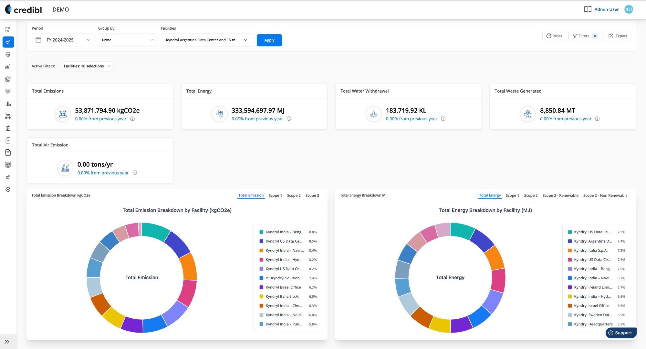
Task: Click info icon on Total Waste Generated card
Action: pyautogui.click(x=598, y=119)
